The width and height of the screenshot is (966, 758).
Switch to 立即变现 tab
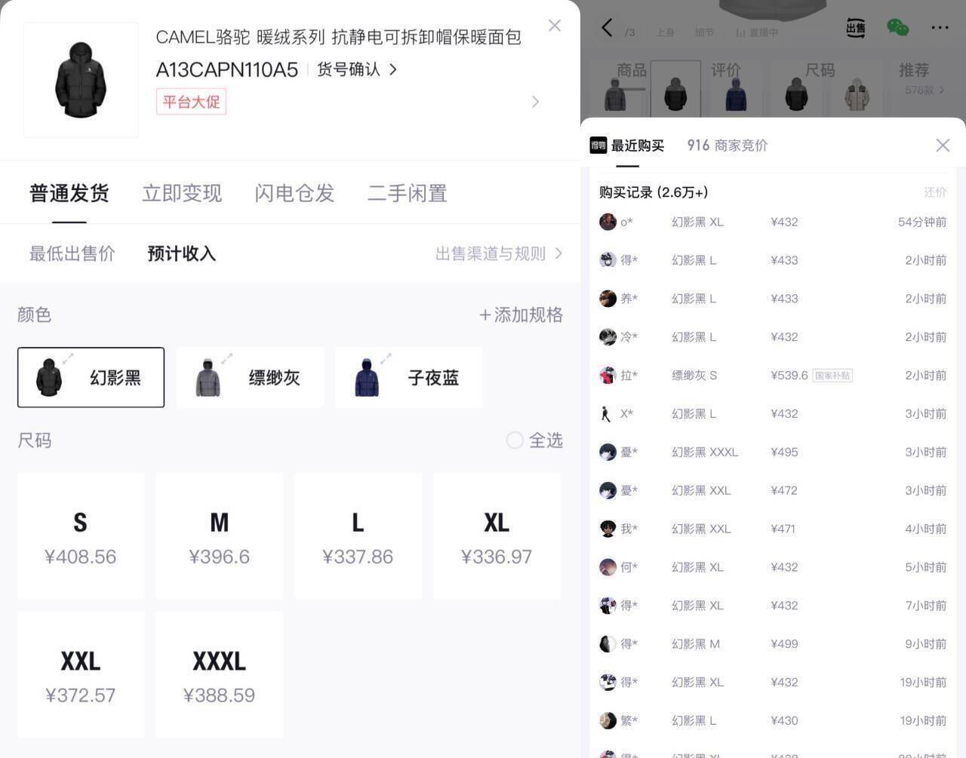pyautogui.click(x=182, y=194)
